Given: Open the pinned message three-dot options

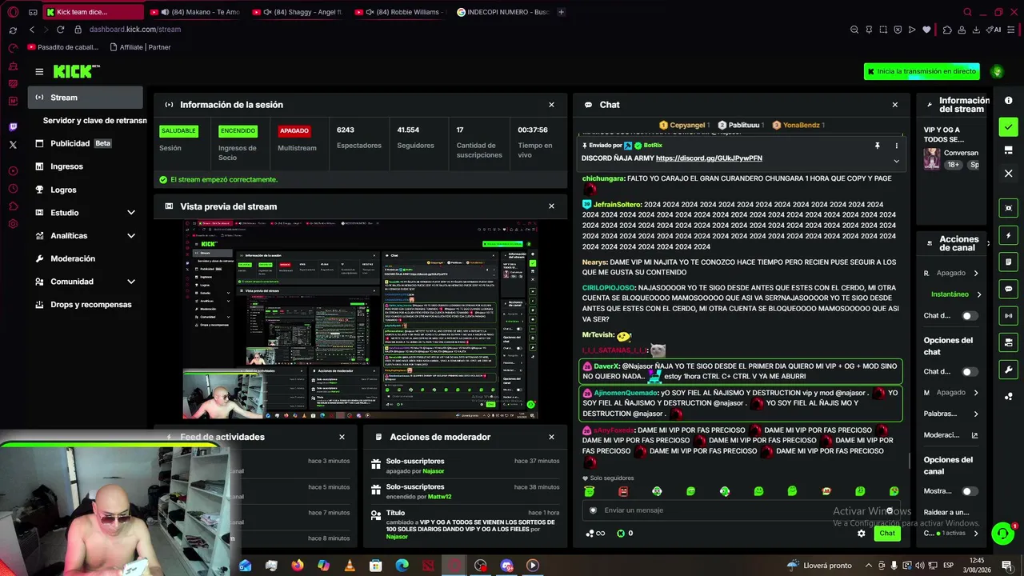Looking at the screenshot, I should tap(896, 146).
